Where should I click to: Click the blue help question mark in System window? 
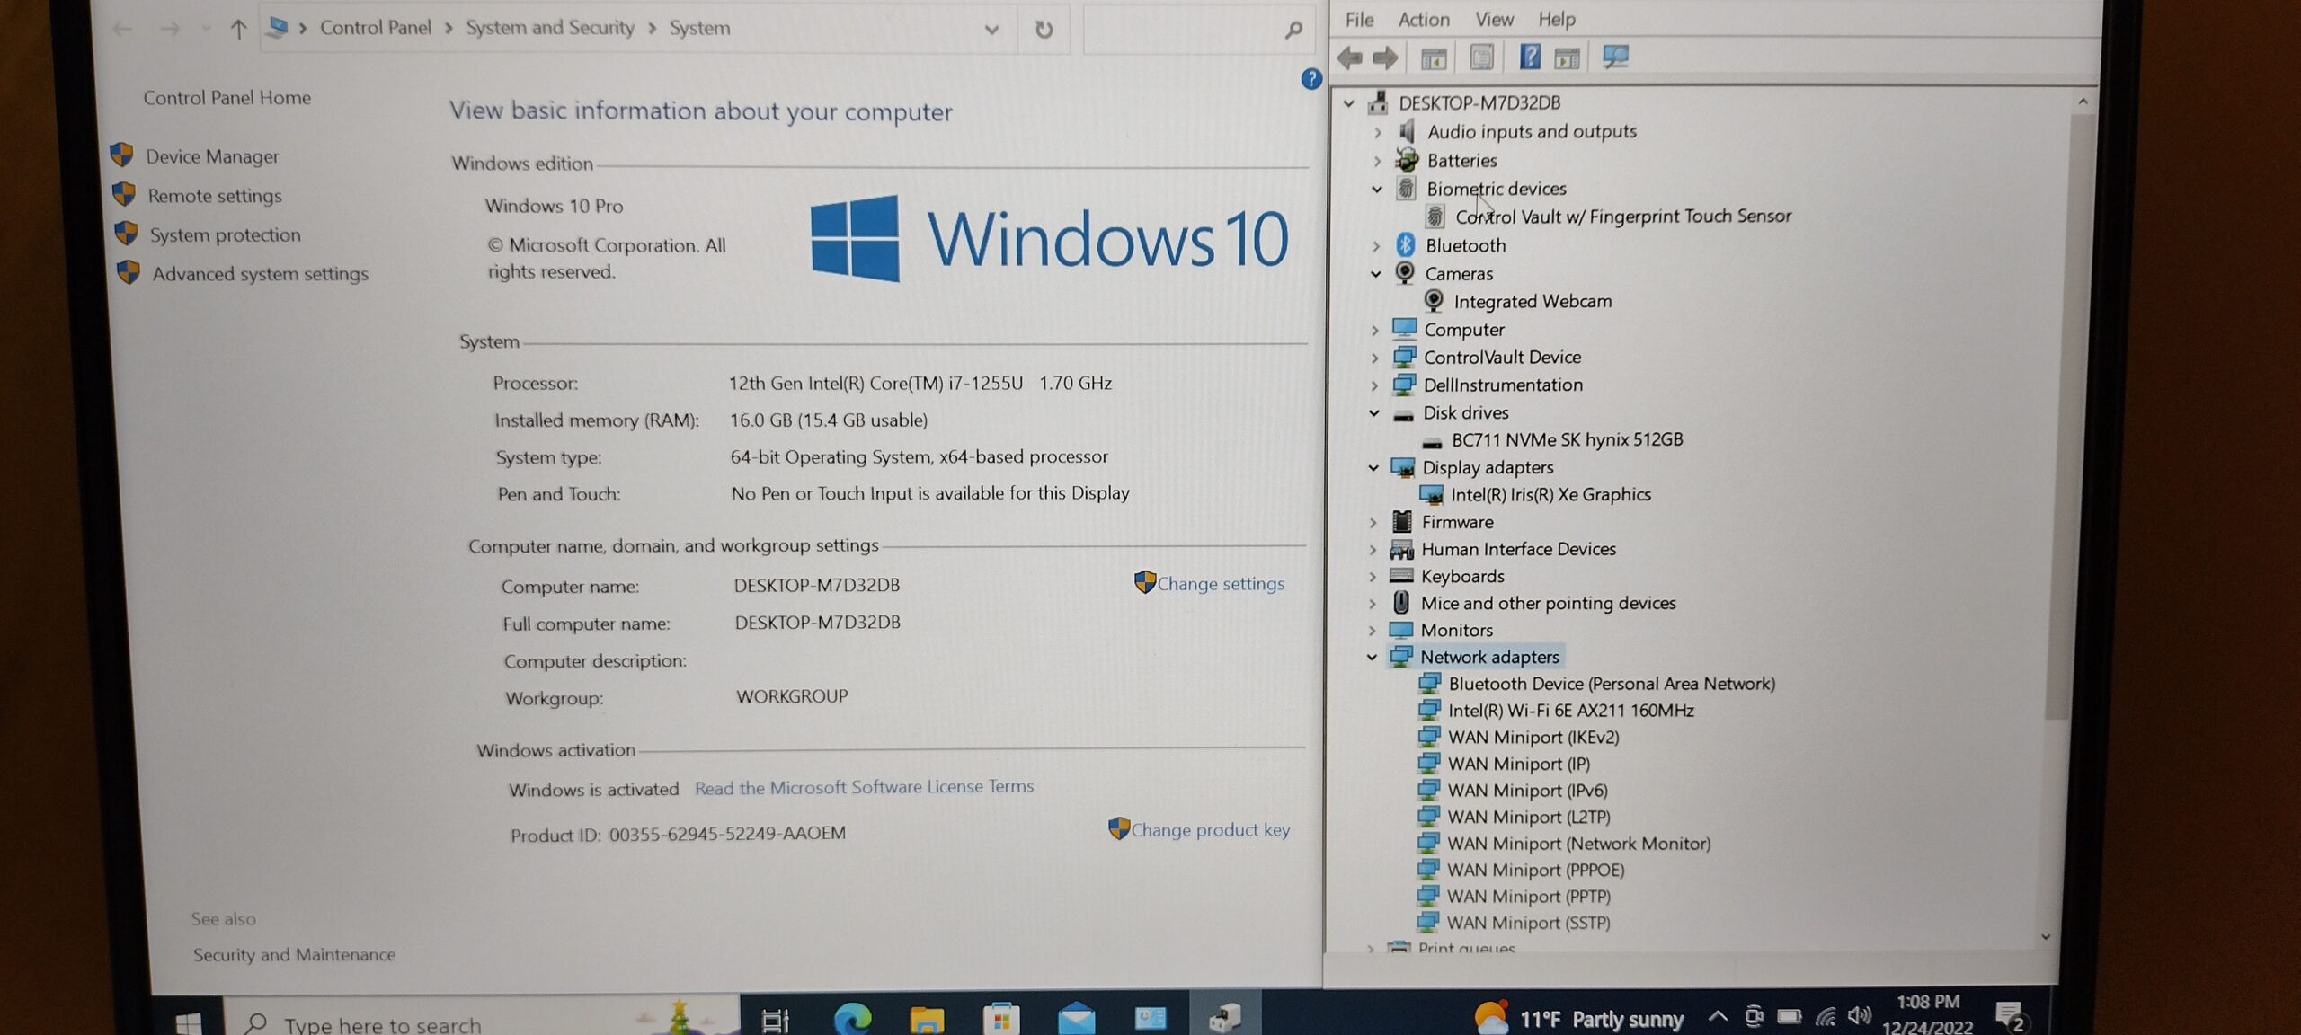pyautogui.click(x=1310, y=79)
